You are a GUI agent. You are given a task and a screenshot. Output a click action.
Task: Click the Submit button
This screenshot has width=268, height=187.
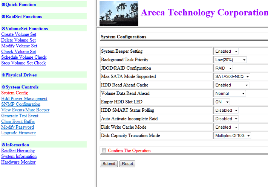point(109,164)
